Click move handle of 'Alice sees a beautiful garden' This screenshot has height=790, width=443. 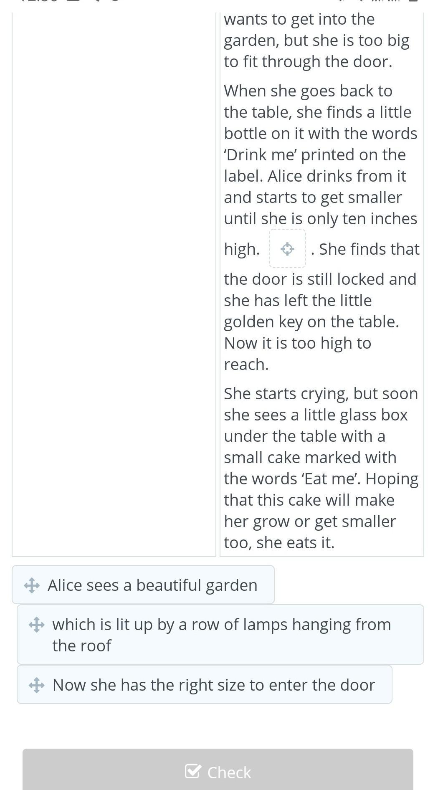[x=32, y=585]
